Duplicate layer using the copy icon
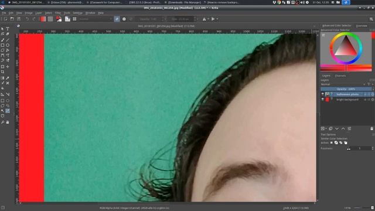375x211 pixels. point(330,129)
